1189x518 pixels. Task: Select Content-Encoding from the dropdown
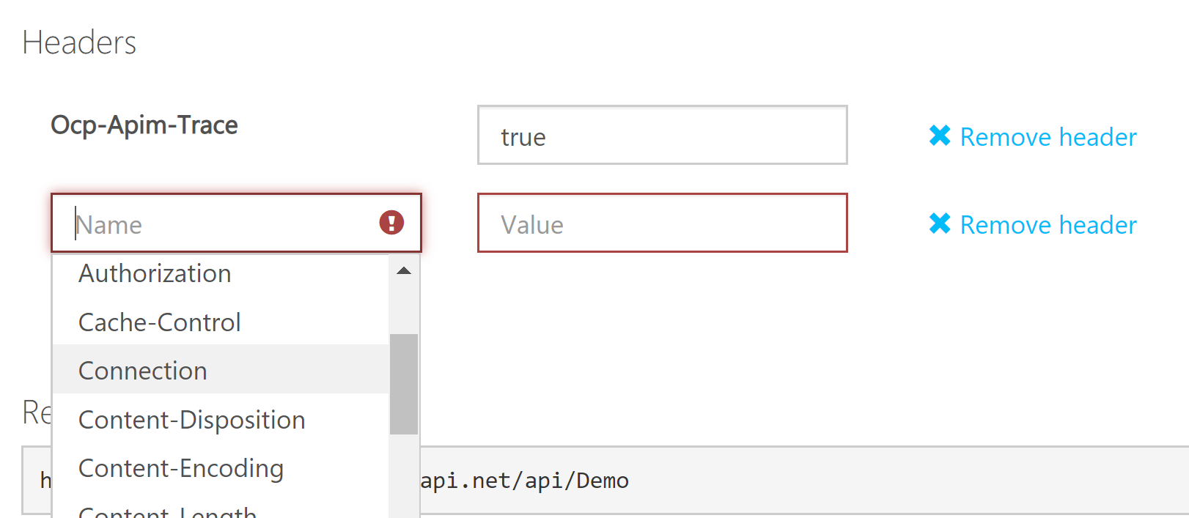click(180, 467)
